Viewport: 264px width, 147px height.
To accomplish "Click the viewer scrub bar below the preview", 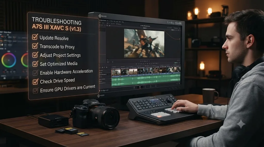I will (x=143, y=60).
